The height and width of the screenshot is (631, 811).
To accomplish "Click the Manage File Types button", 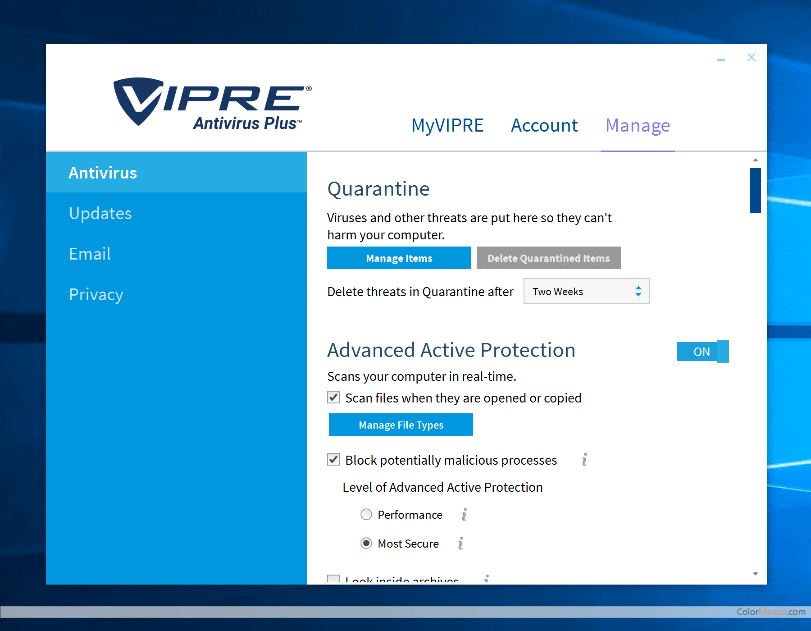I will 401,425.
